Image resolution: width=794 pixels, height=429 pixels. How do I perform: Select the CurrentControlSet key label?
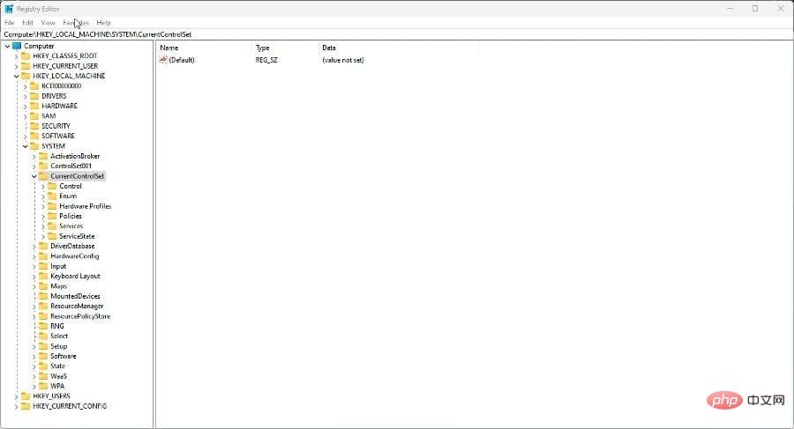[78, 176]
